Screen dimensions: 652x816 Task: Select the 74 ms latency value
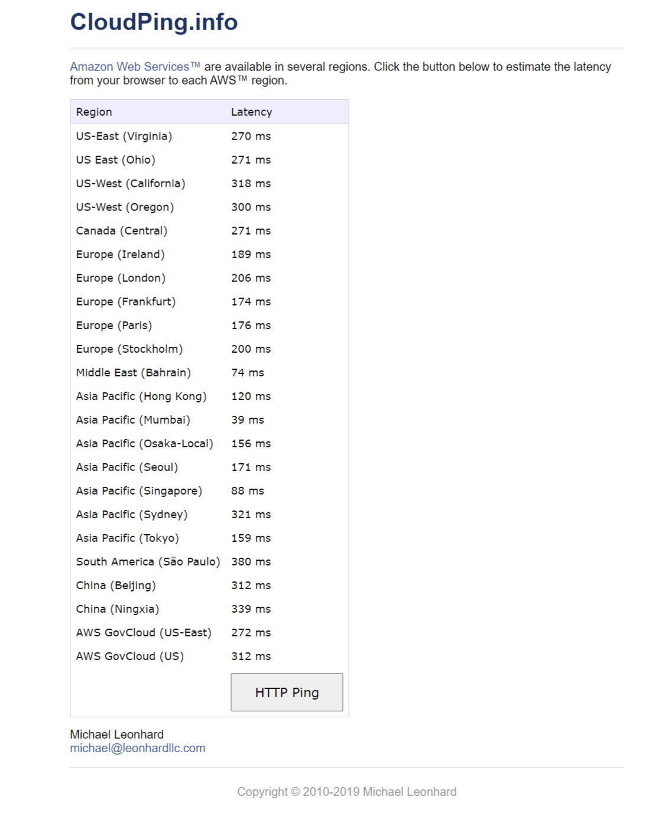tap(248, 373)
